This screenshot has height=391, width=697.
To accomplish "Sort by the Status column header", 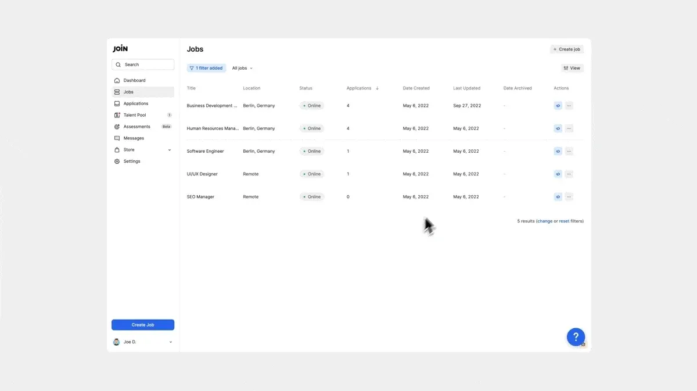I will coord(306,88).
